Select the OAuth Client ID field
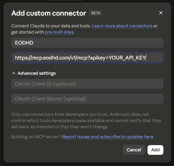This screenshot has height=166, width=174. click(x=87, y=84)
